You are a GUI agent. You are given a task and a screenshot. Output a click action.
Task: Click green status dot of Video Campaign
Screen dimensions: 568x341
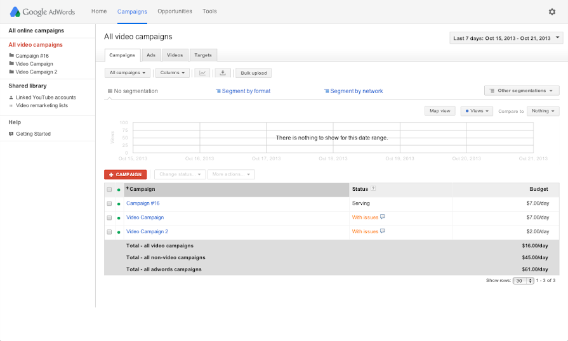pos(119,218)
